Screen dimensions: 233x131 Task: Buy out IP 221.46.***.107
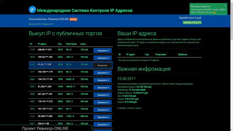pyautogui.click(x=103, y=95)
